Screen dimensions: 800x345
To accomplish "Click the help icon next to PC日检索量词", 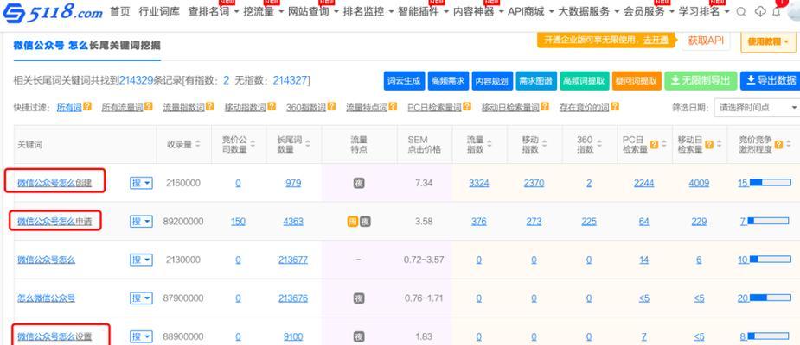I will [x=466, y=107].
